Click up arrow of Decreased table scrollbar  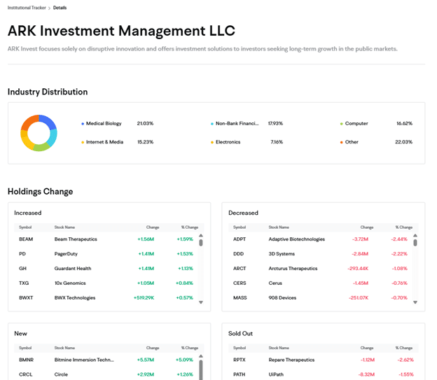pyautogui.click(x=415, y=235)
